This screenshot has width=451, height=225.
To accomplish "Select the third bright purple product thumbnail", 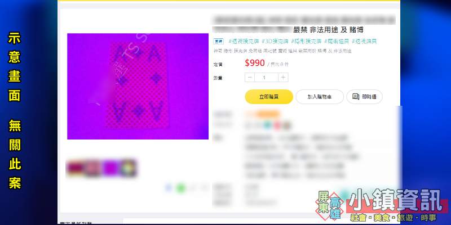I will point(110,168).
